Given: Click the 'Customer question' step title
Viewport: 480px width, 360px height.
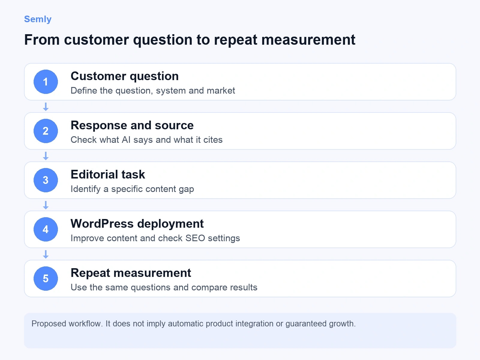Looking at the screenshot, I should click(x=124, y=76).
